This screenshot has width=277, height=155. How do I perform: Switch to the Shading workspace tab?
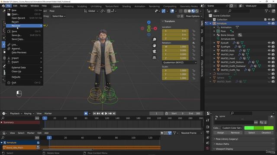(126, 6)
